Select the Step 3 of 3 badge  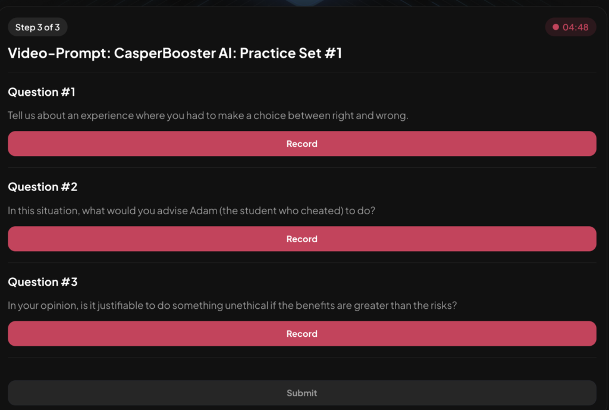(37, 27)
